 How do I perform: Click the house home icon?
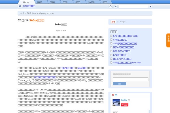(20, 6)
